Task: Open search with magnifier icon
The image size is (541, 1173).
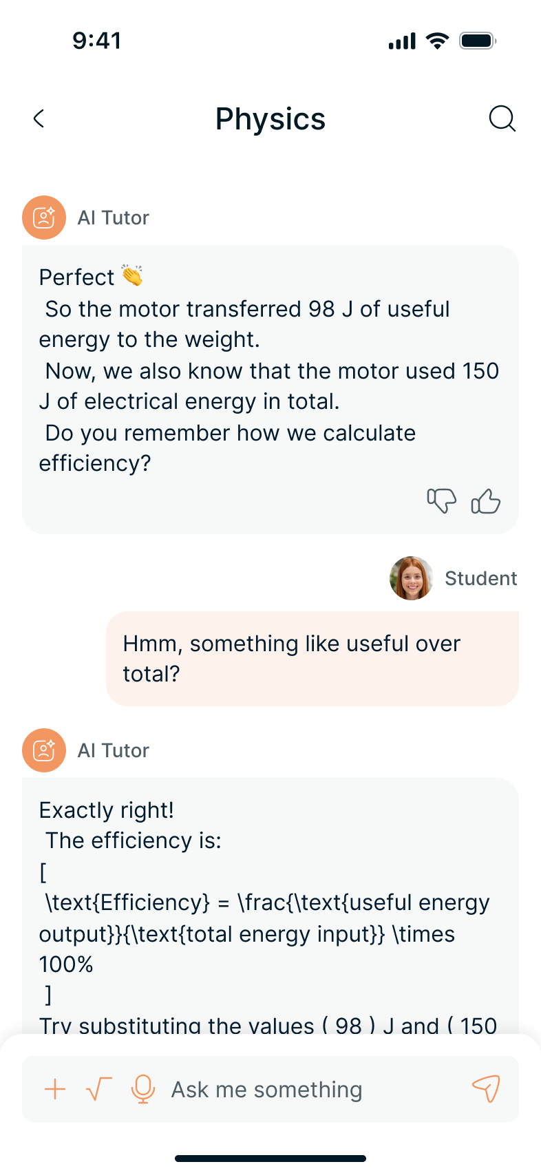Action: [x=502, y=119]
